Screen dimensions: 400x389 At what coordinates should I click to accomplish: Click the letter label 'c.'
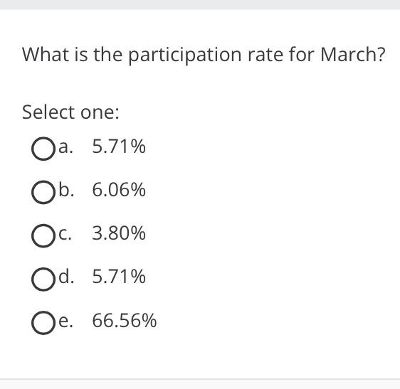pyautogui.click(x=65, y=234)
